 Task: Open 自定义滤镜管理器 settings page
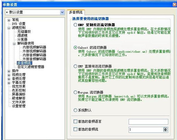click(x=31, y=67)
